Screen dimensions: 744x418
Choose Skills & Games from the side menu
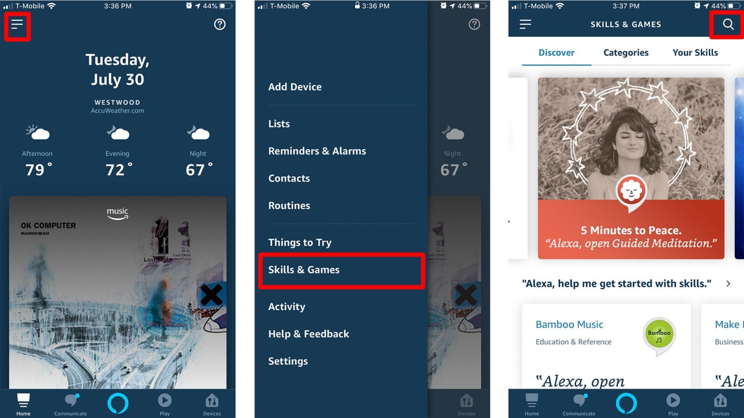341,270
